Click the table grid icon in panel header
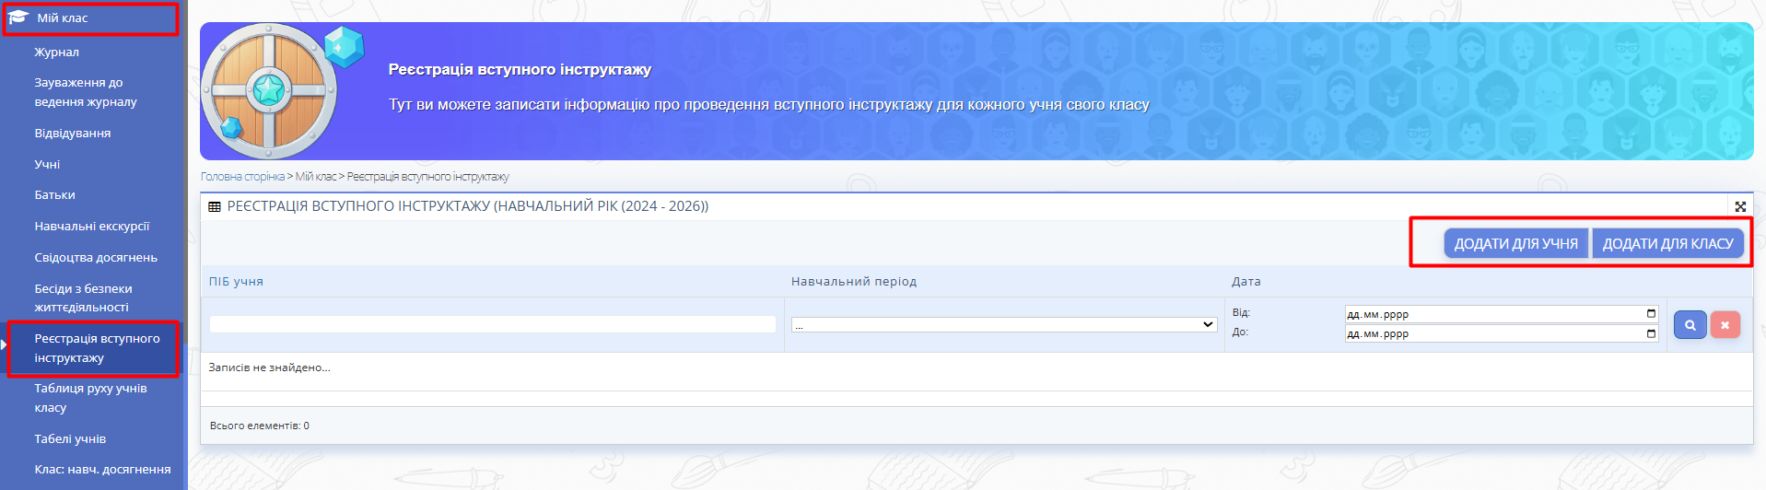 215,207
